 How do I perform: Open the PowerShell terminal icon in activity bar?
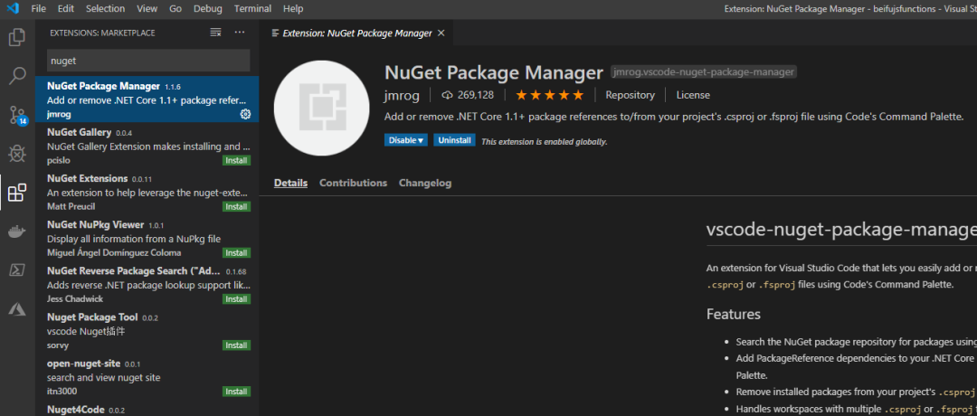[x=16, y=270]
